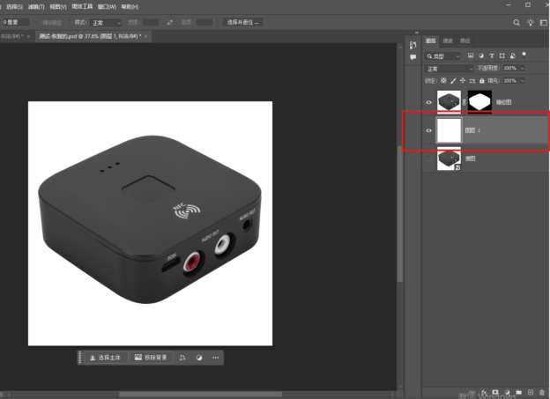Hide the top masked layer via eye icon
This screenshot has width=550, height=399.
[429, 102]
